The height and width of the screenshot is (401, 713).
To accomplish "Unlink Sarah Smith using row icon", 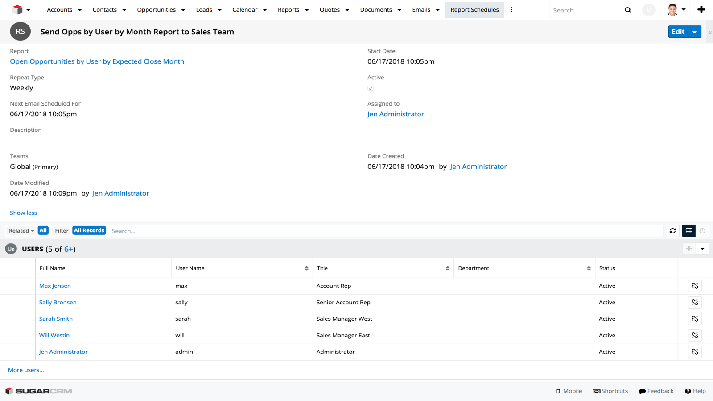I will [x=695, y=319].
